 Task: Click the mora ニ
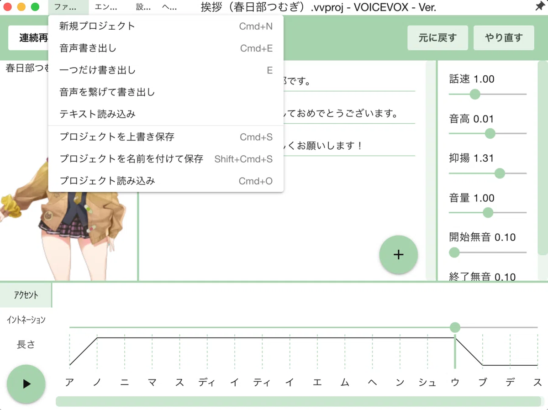(124, 383)
